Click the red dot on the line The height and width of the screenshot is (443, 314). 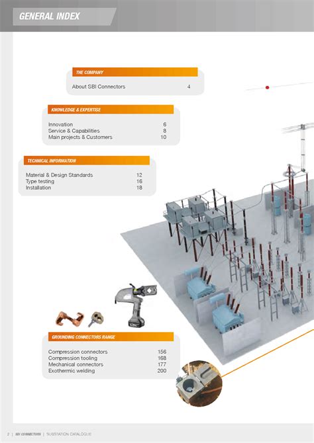[267, 87]
